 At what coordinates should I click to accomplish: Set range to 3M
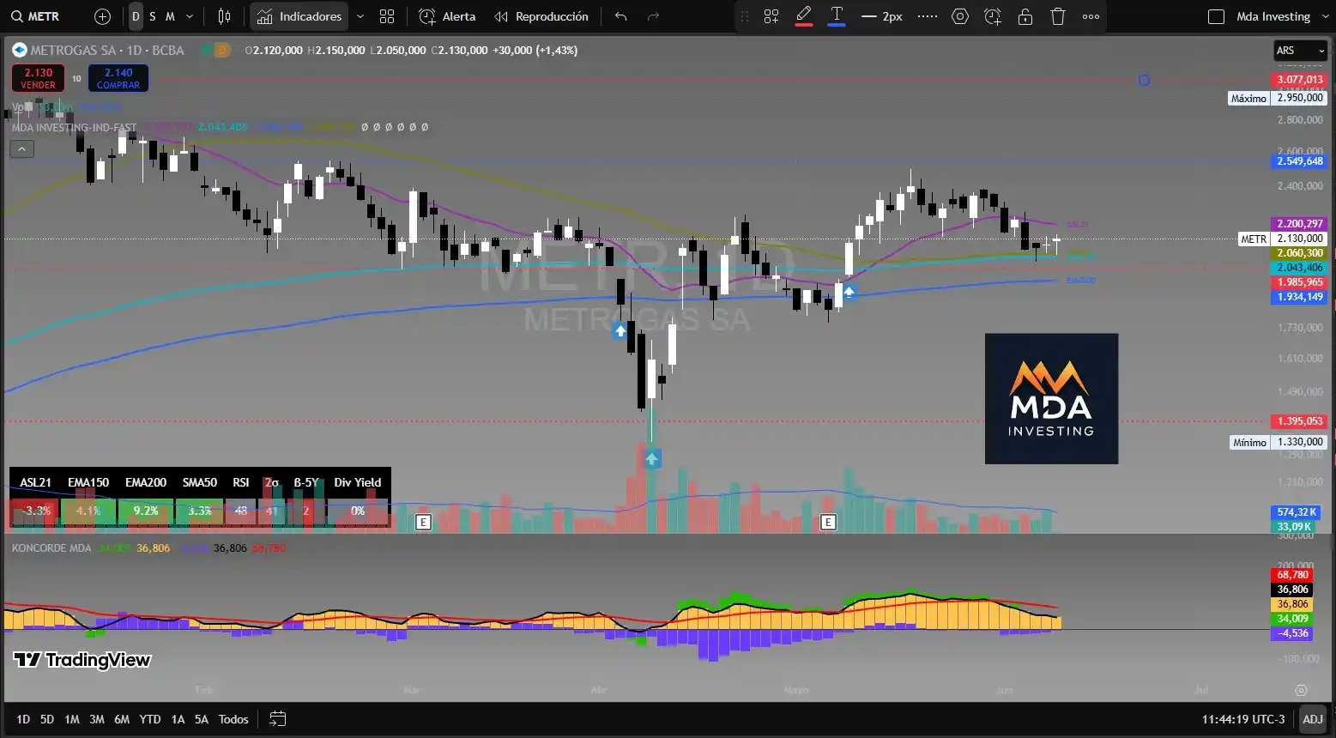[x=97, y=719]
